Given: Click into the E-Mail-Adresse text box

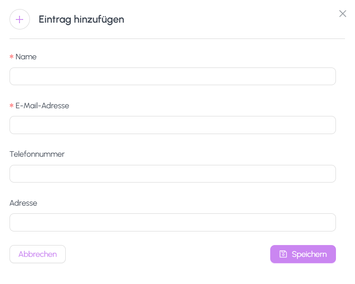Looking at the screenshot, I should (x=172, y=125).
